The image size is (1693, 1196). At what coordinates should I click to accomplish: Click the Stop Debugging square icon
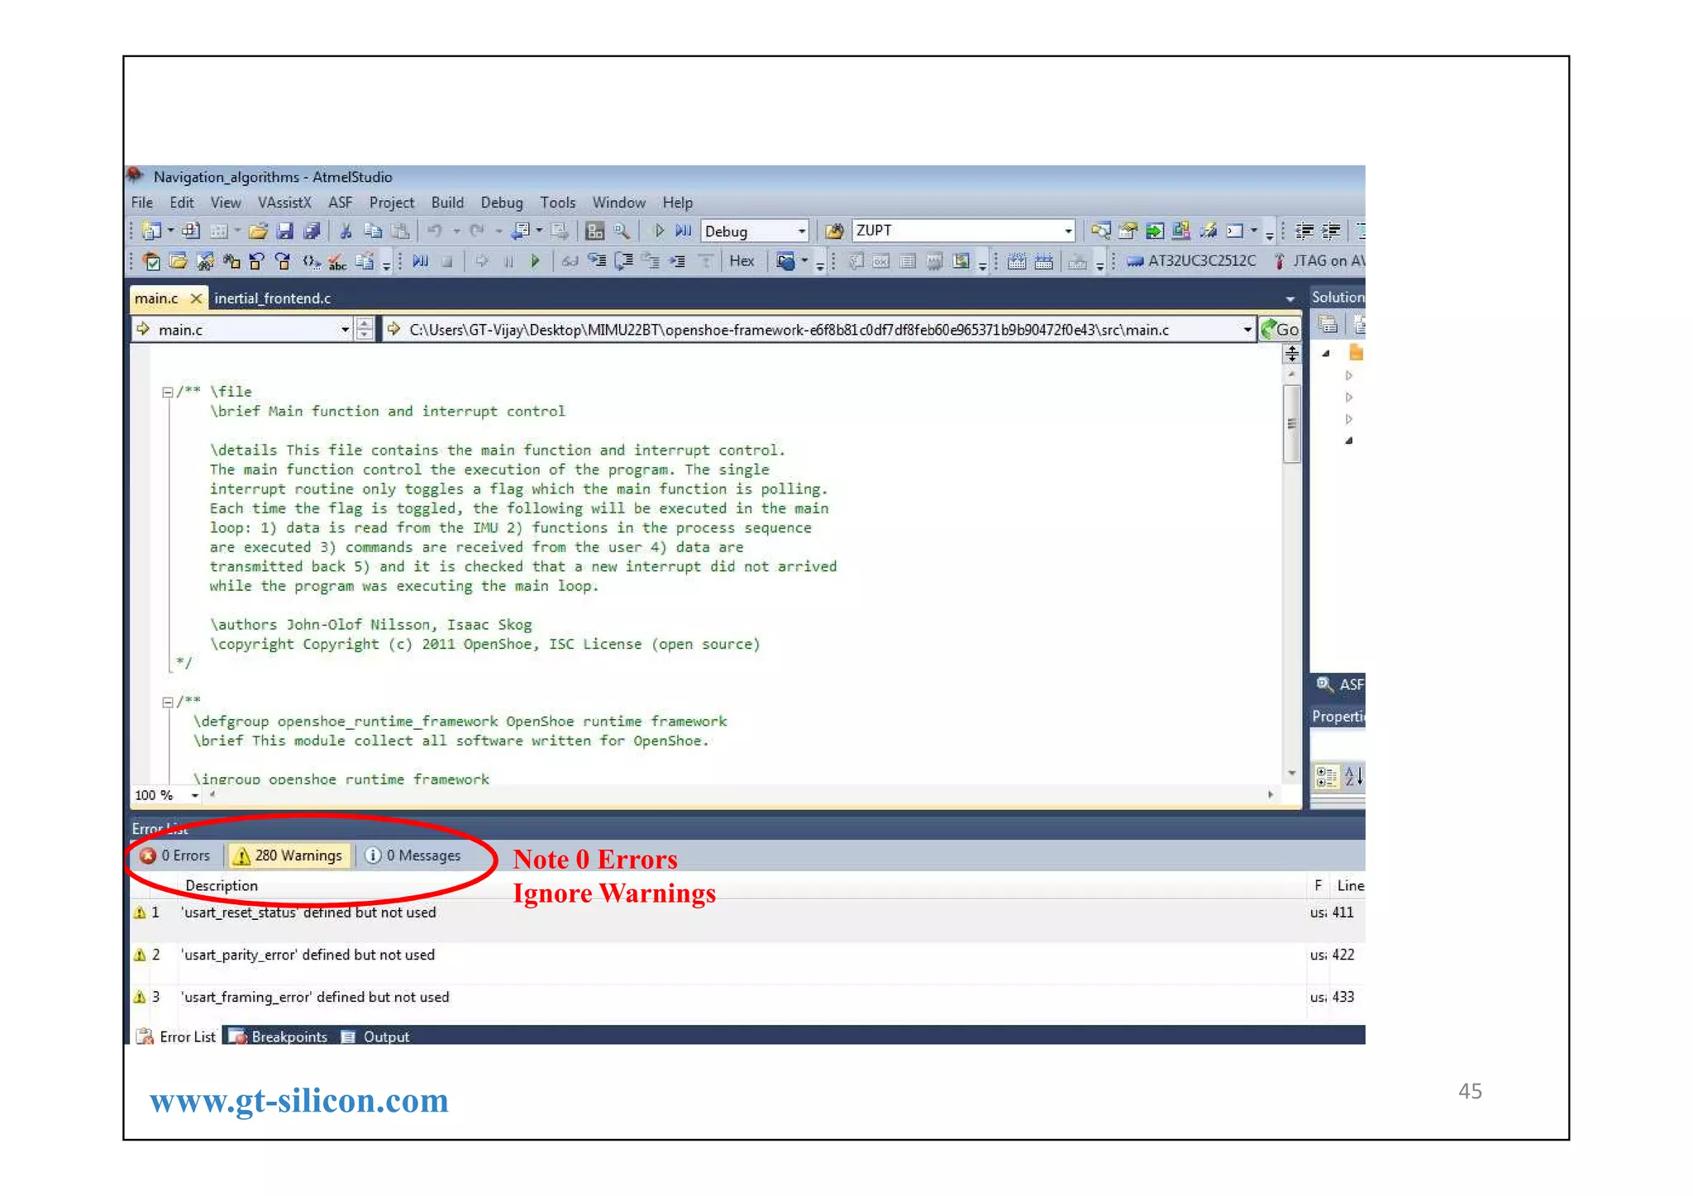click(447, 261)
